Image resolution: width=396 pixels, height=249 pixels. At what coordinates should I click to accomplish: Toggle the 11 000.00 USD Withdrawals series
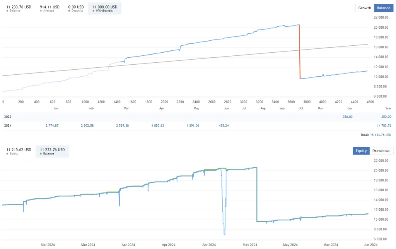tap(105, 7)
